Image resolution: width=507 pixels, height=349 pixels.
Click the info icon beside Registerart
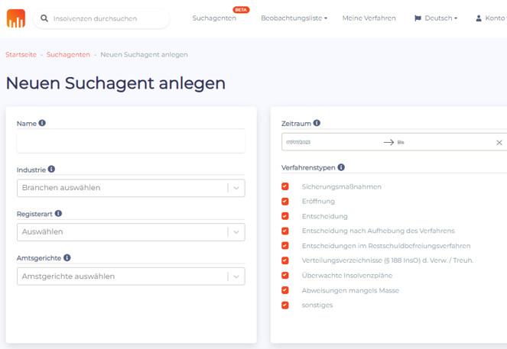(x=58, y=214)
